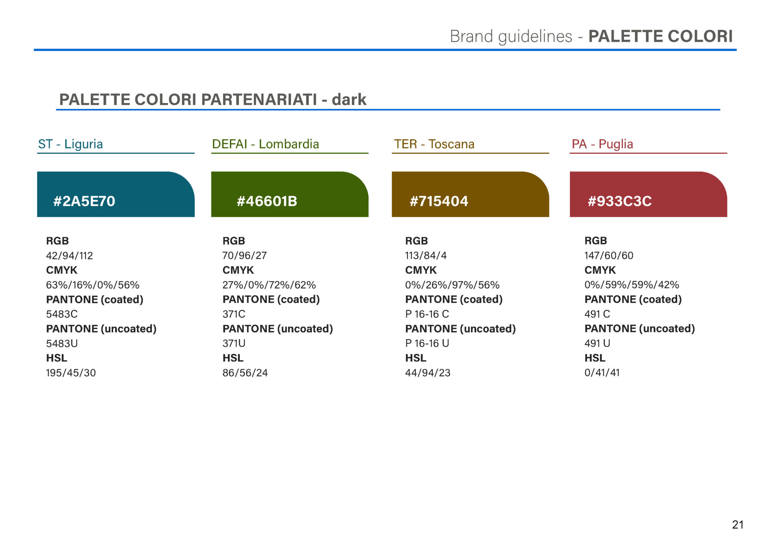Select RGB value 42/94/112
The width and height of the screenshot is (771, 545).
click(x=69, y=256)
